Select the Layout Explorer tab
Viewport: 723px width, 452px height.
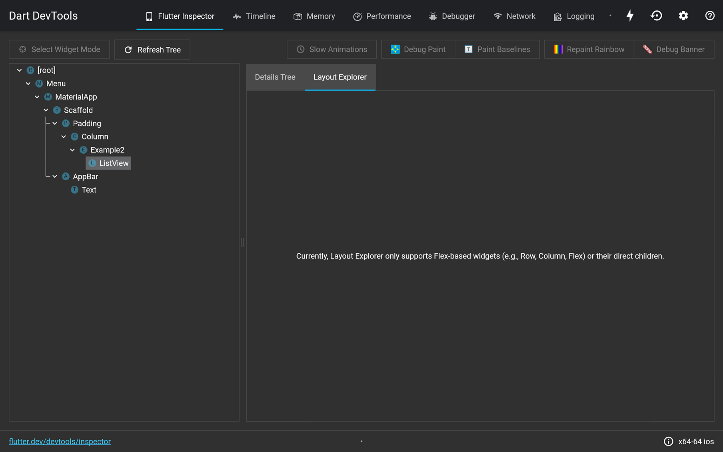point(340,77)
